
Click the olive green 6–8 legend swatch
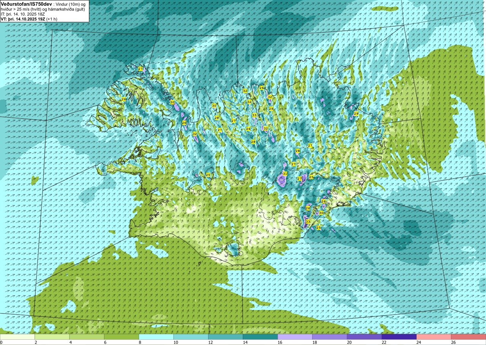(121, 337)
